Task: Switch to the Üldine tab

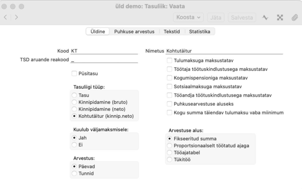Action: tap(98, 31)
